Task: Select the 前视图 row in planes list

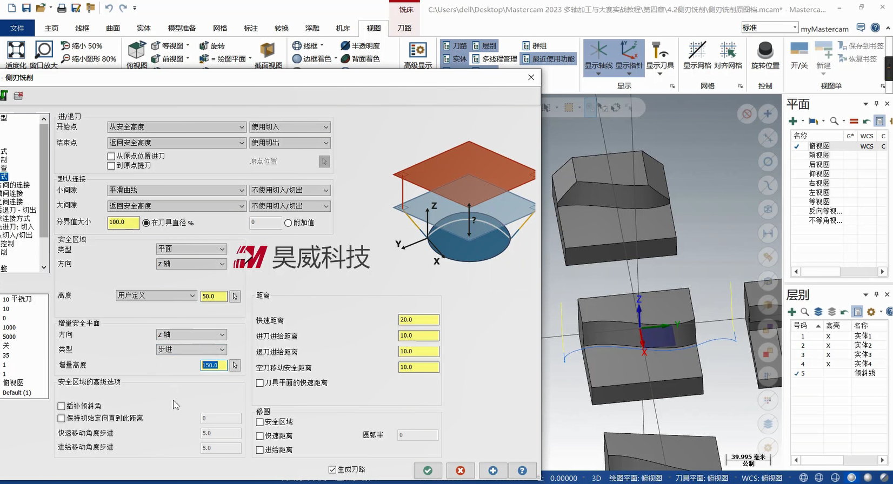Action: coord(819,155)
